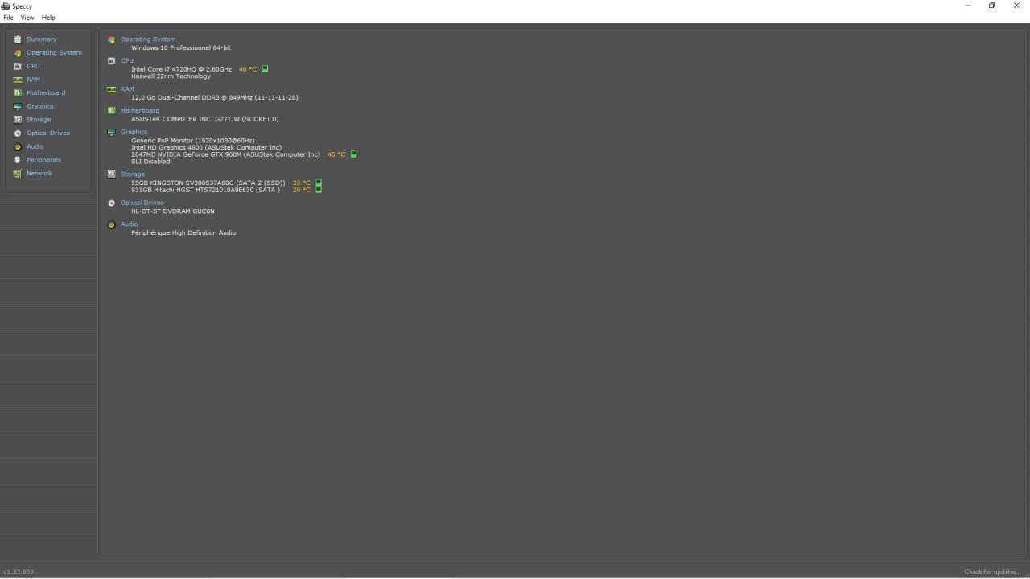Screen dimensions: 1030x579
Task: Open the Help menu
Action: coord(48,18)
